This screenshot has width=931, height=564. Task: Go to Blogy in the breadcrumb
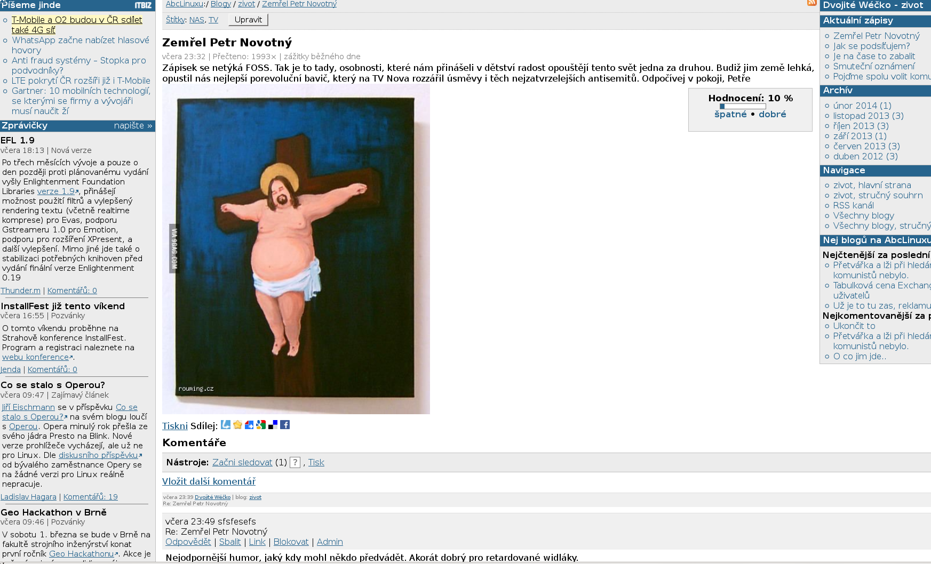tap(221, 4)
